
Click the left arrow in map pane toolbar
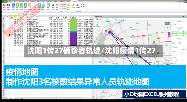click(184, 19)
